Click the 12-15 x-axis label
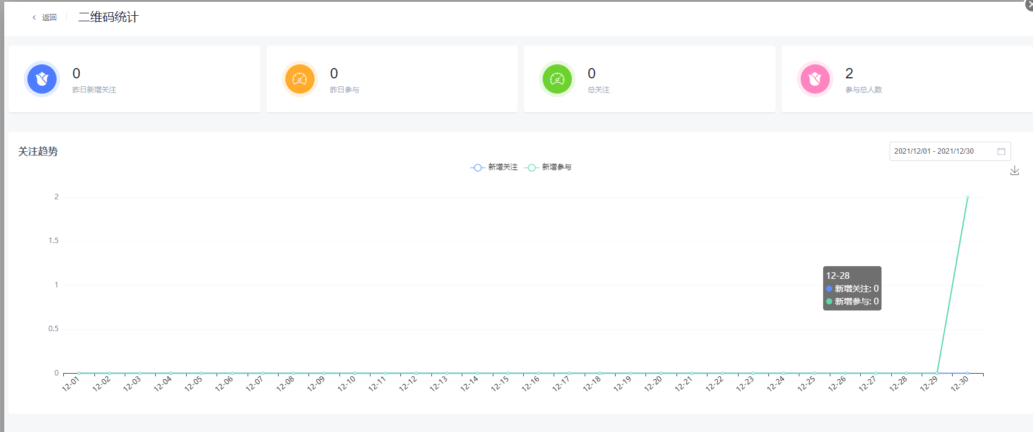 pyautogui.click(x=500, y=384)
